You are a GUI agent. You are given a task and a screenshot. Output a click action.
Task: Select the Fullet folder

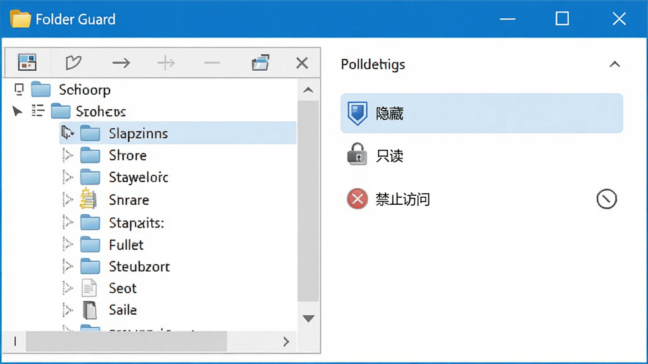[111, 245]
